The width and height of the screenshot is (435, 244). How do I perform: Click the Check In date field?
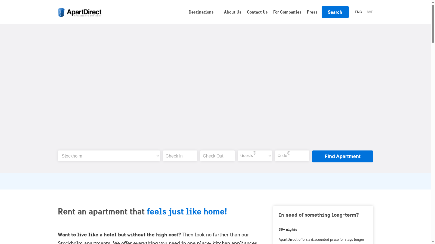click(x=180, y=156)
